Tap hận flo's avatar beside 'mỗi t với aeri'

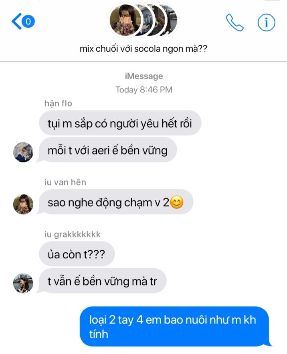(23, 152)
